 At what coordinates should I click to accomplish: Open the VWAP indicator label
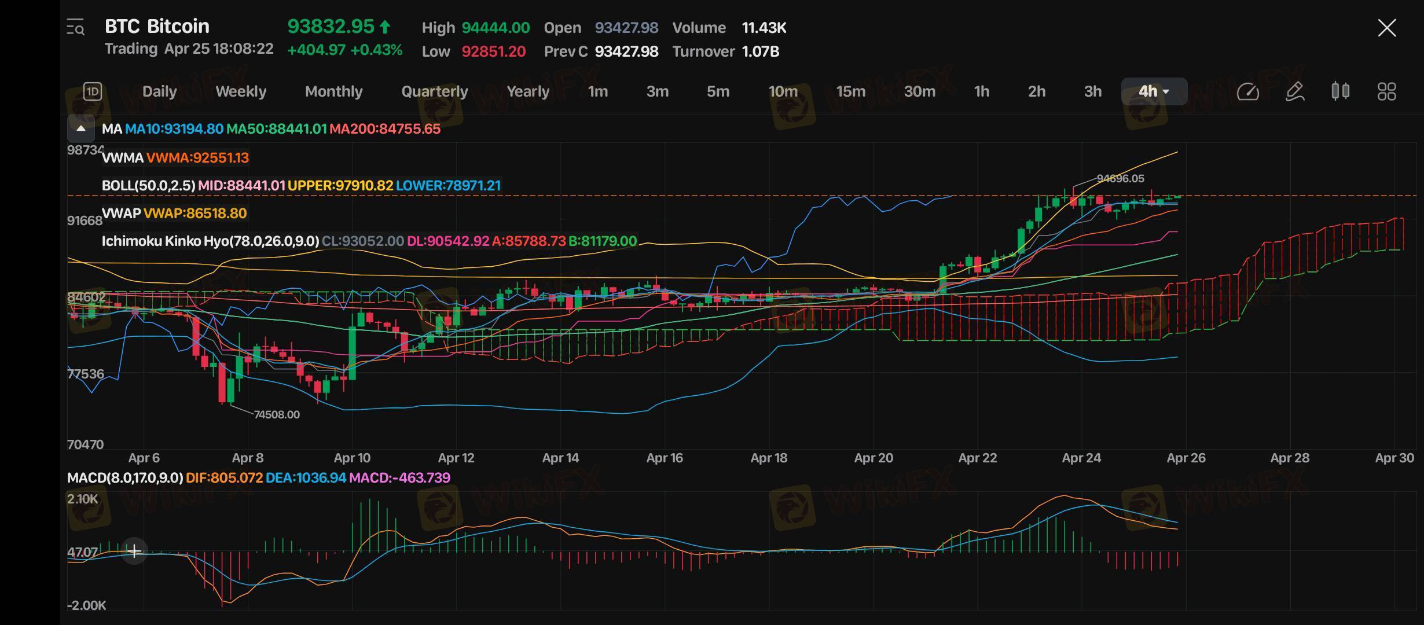pyautogui.click(x=122, y=214)
